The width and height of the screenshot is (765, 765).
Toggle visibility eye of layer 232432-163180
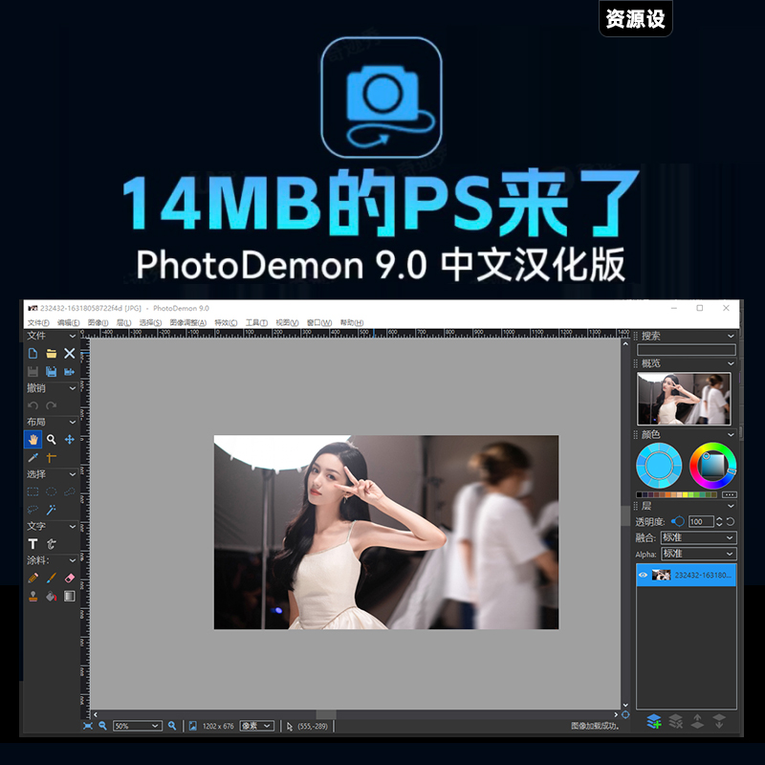click(643, 576)
